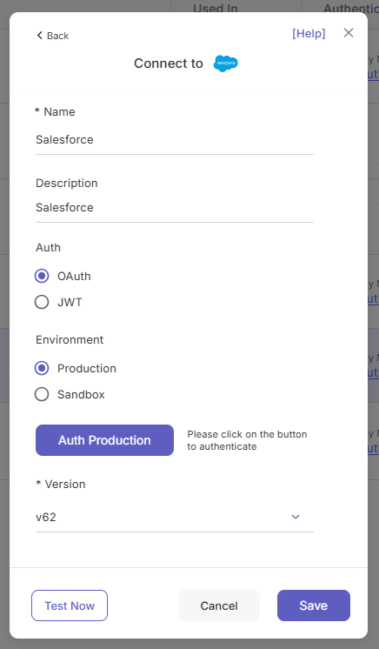Save the Salesforce connection
Image resolution: width=379 pixels, height=649 pixels.
tap(314, 606)
